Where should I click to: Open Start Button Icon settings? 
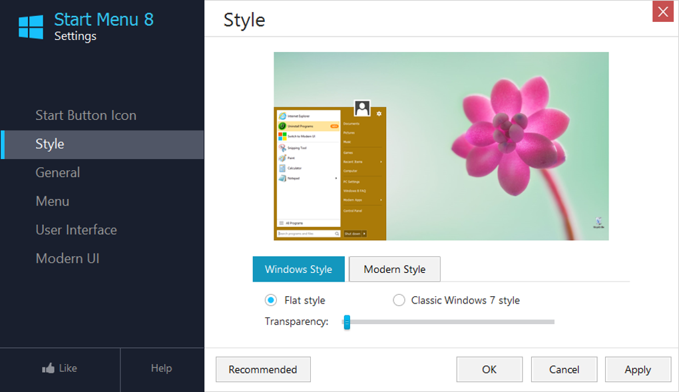[x=86, y=115]
